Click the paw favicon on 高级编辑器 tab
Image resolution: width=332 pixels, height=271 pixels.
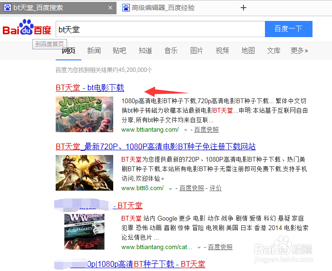coord(126,8)
